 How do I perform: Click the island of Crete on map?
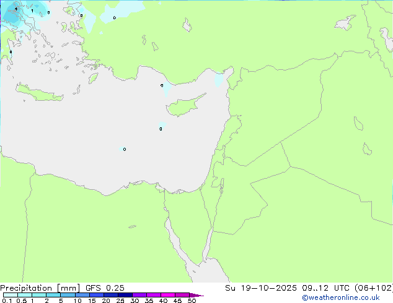click(x=39, y=93)
